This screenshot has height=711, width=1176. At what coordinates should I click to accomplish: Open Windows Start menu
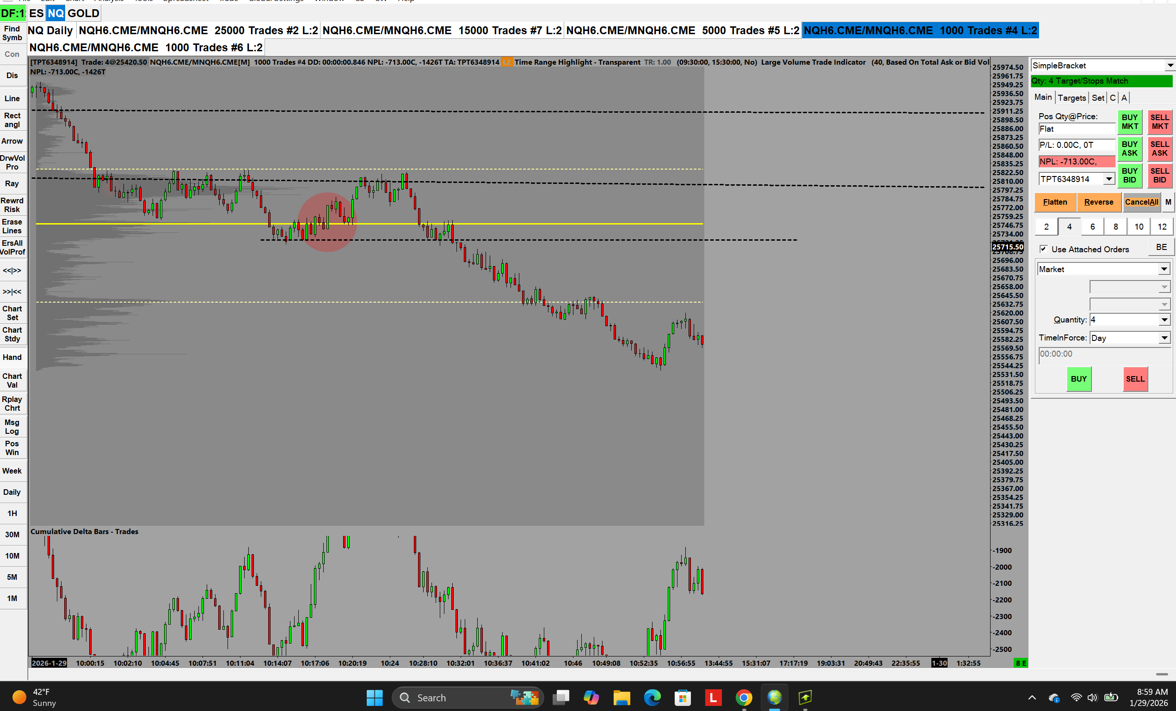click(375, 698)
